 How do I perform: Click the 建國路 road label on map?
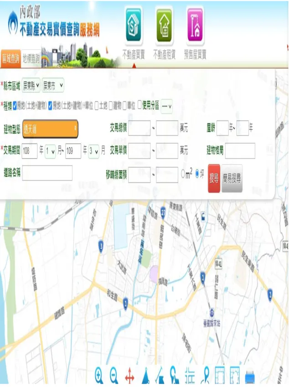59,314
